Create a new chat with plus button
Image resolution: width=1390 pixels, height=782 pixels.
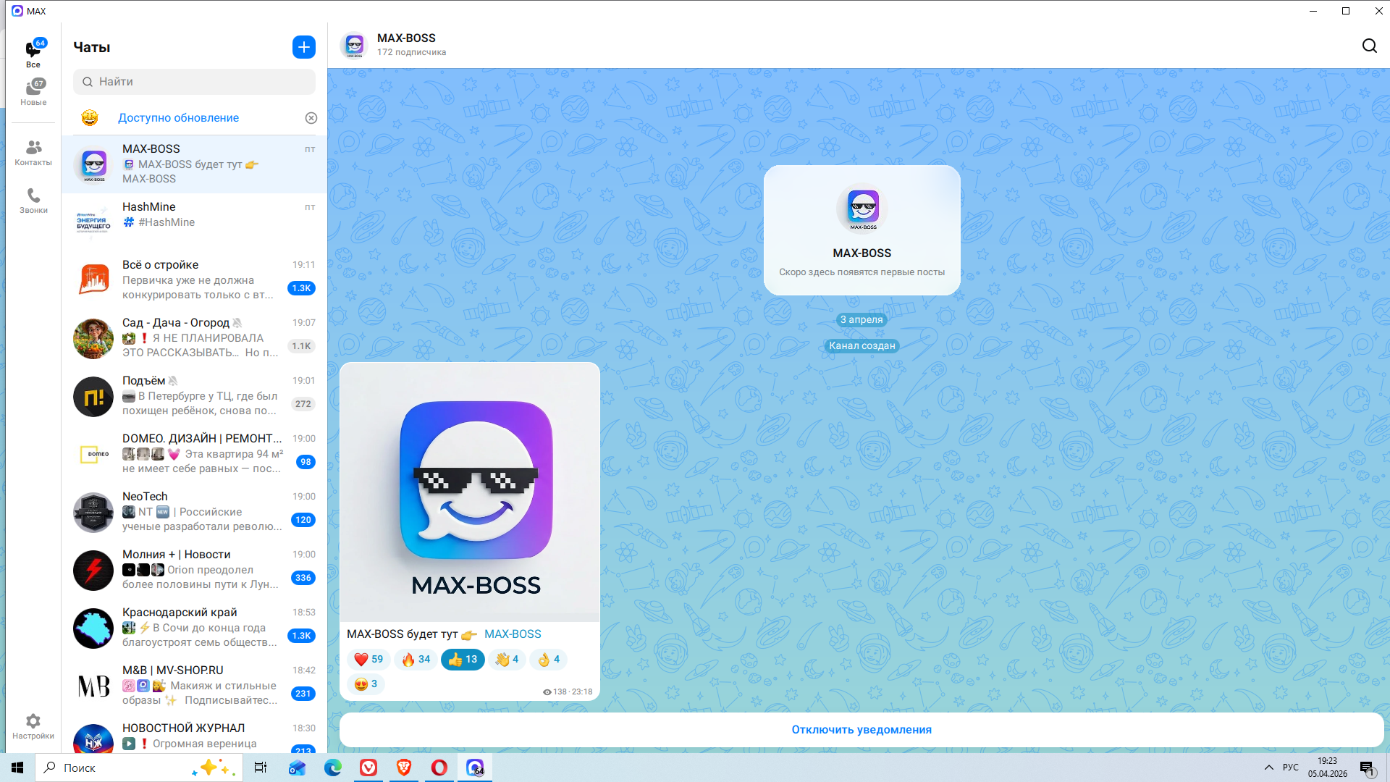[x=304, y=47]
